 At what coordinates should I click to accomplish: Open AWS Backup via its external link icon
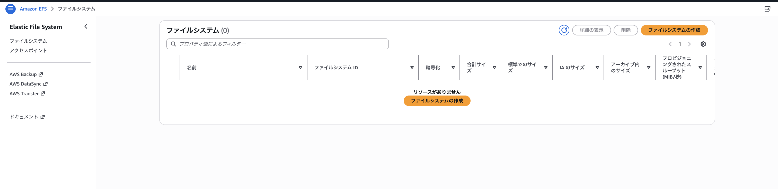(x=41, y=74)
